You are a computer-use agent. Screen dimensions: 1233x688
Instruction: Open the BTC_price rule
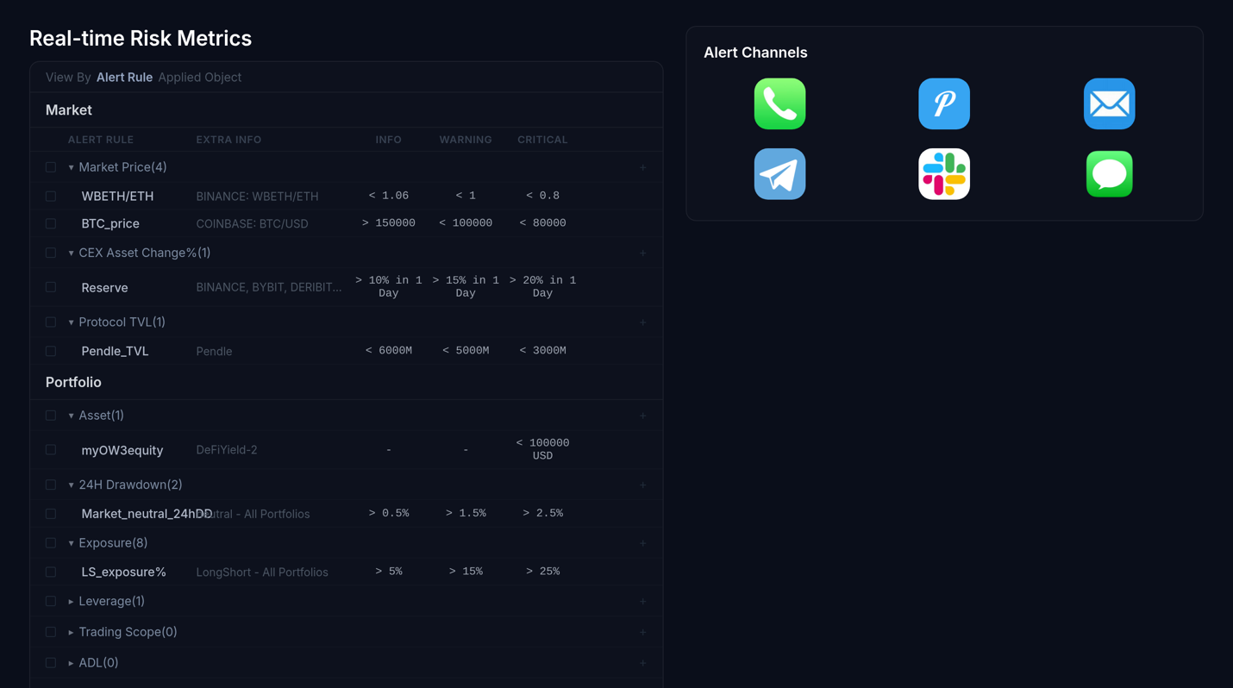click(110, 223)
